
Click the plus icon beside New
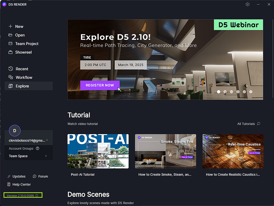click(11, 26)
